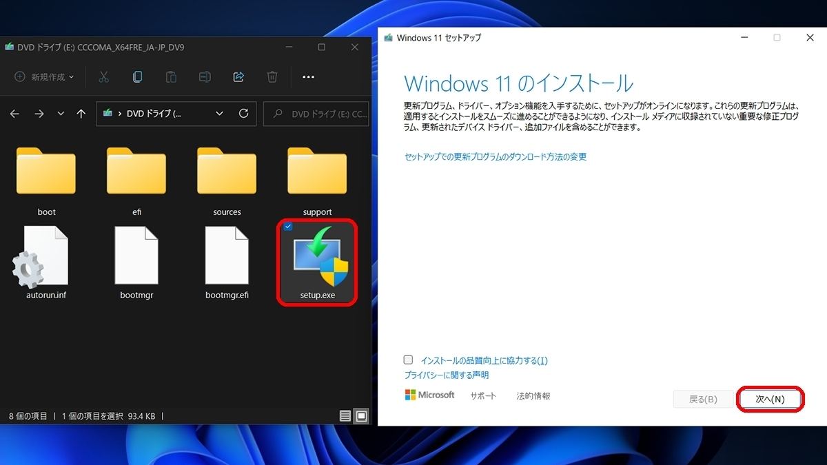This screenshot has width=827, height=465.
Task: Click the 次へ(N) button
Action: (x=770, y=399)
